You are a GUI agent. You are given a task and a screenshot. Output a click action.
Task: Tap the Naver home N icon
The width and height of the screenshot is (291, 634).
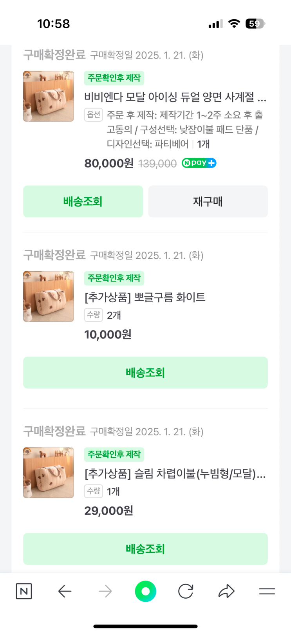[24, 591]
